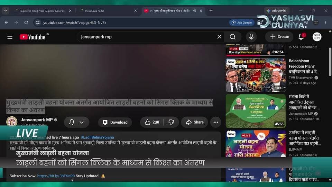
Task: Open the Jansampark MP channel name
Action: pos(37,120)
